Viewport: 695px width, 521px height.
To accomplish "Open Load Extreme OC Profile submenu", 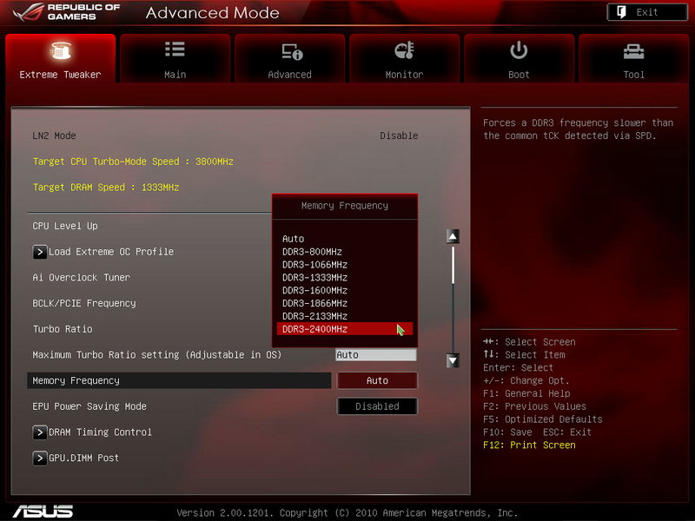I will pyautogui.click(x=111, y=252).
